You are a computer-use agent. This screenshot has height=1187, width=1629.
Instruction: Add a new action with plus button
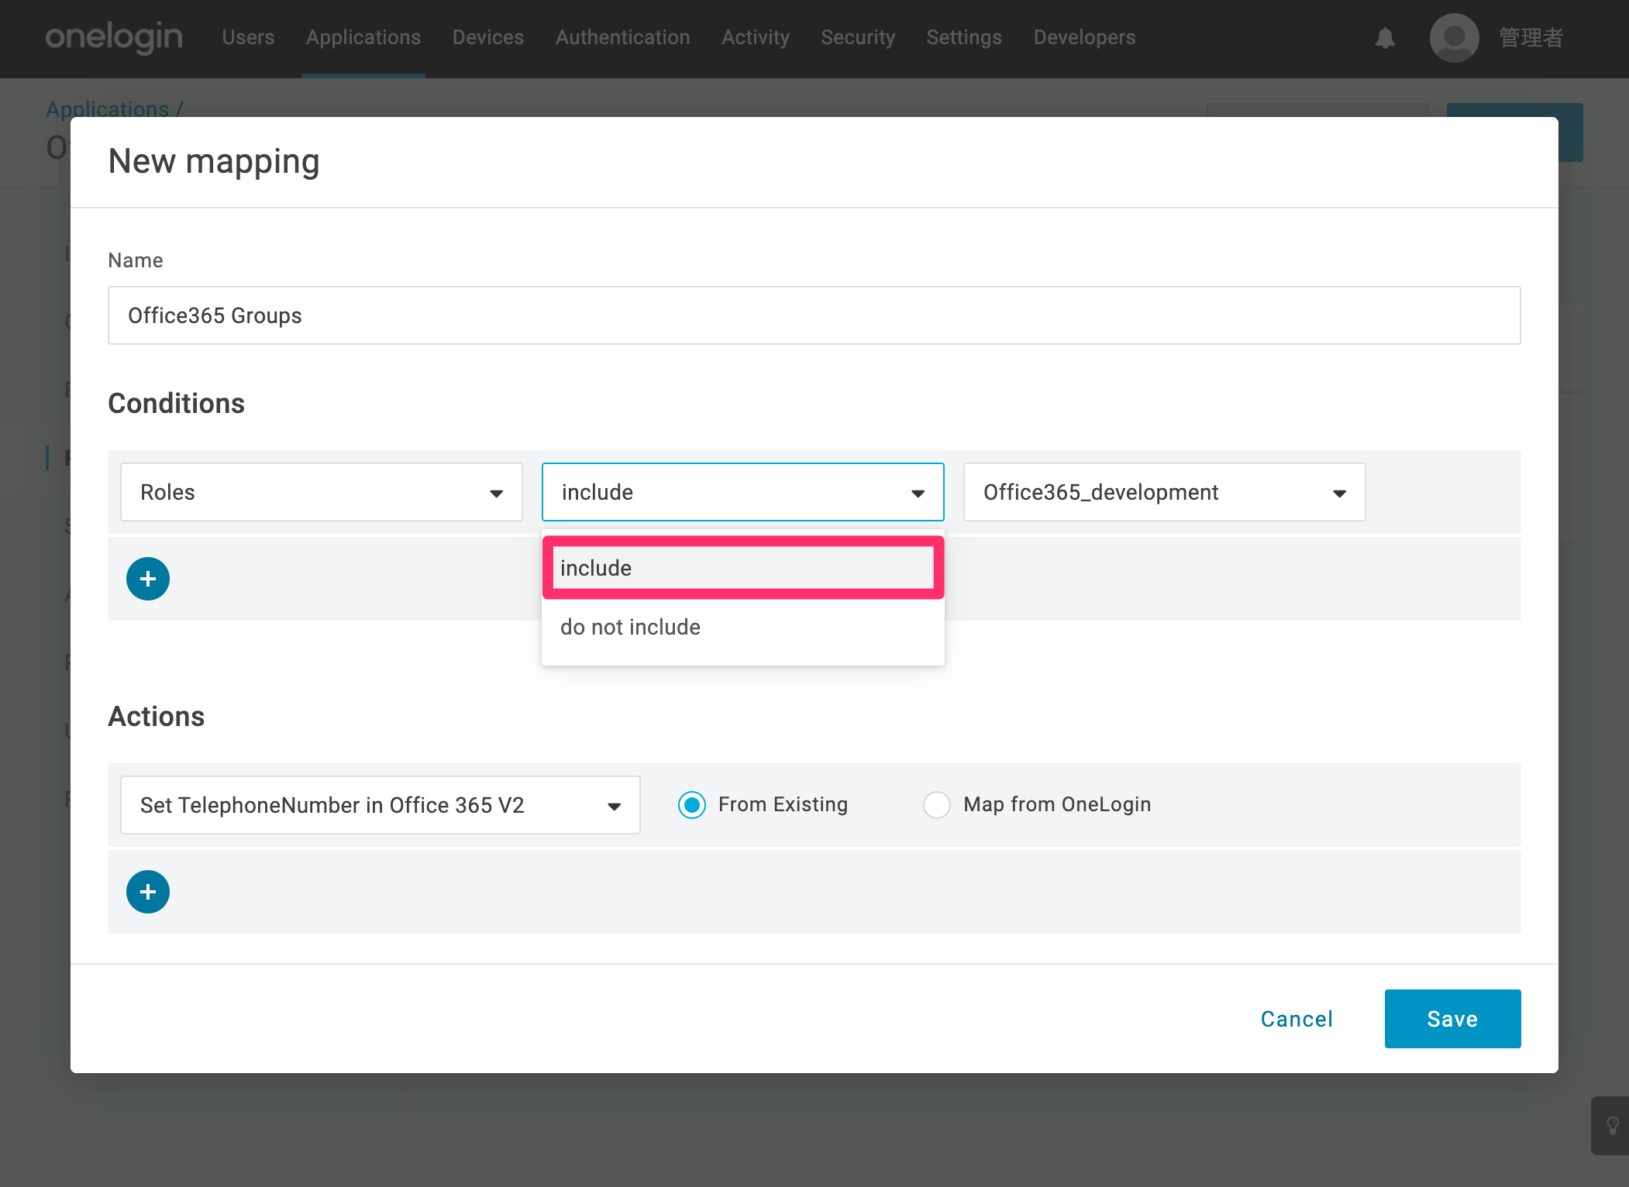(x=148, y=892)
